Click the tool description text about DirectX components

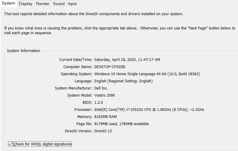pos(94,14)
